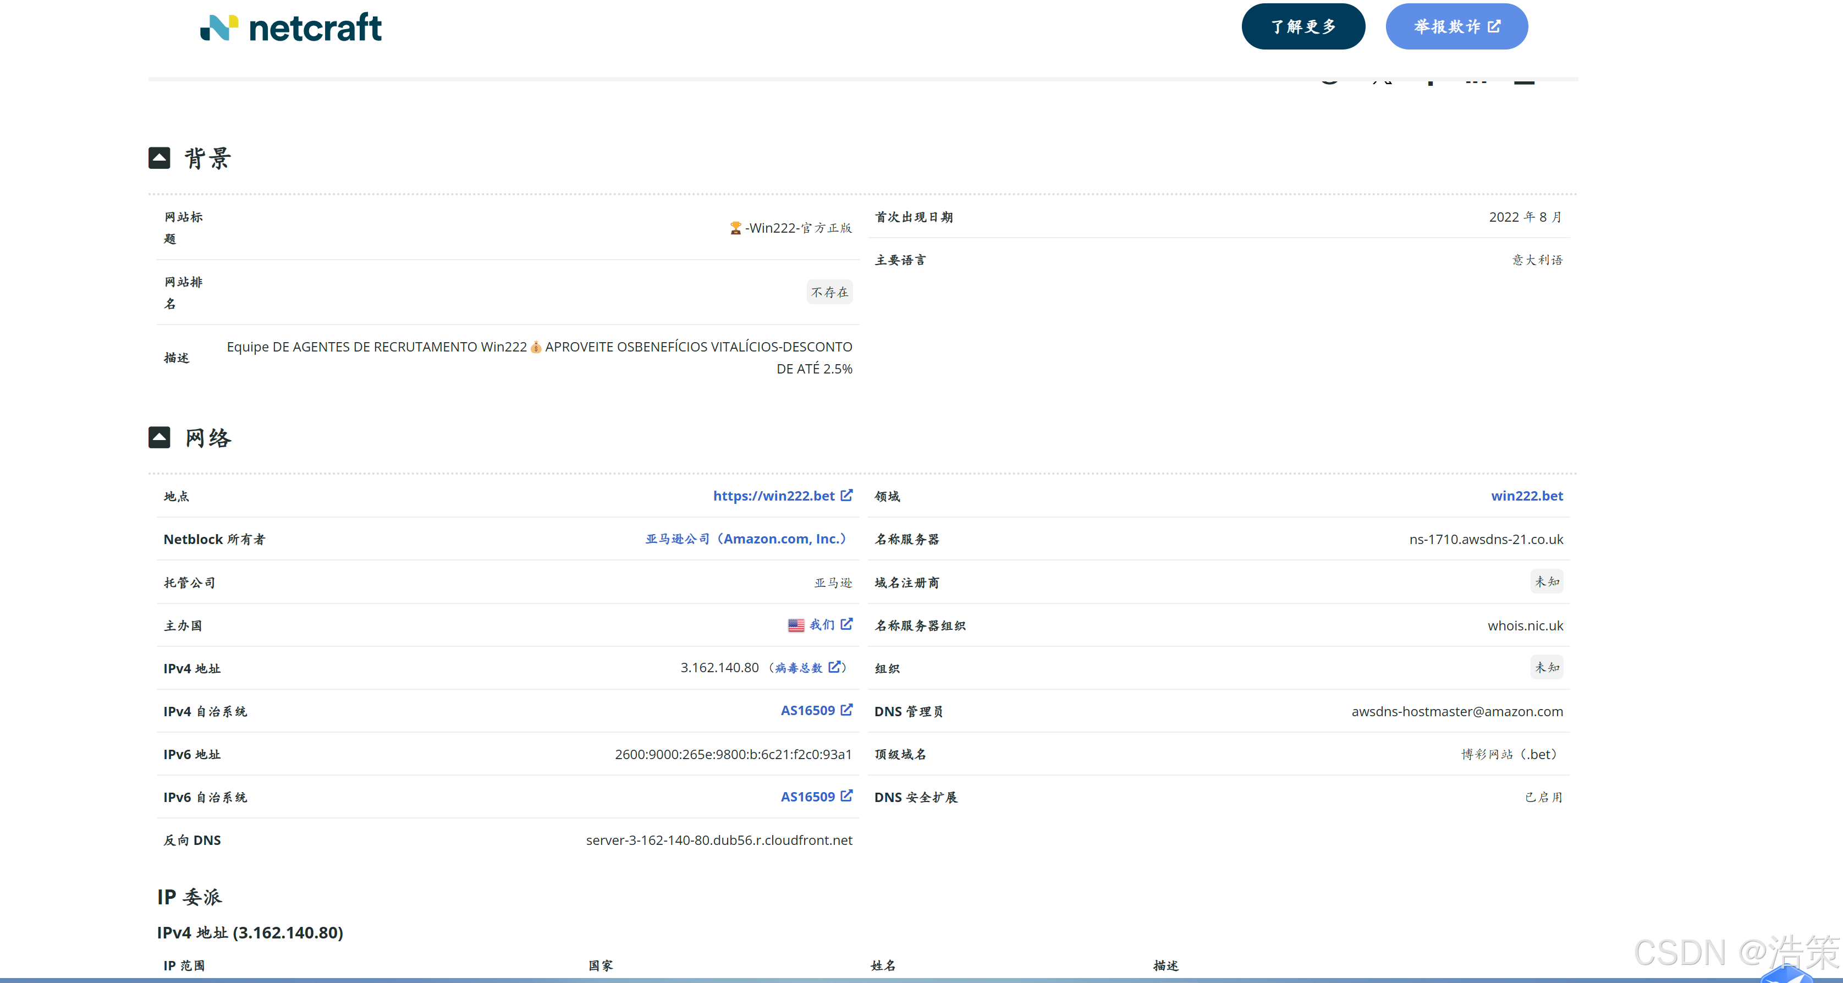
Task: Open AS16509 link in IPv4 自治系统 row
Action: pos(807,710)
